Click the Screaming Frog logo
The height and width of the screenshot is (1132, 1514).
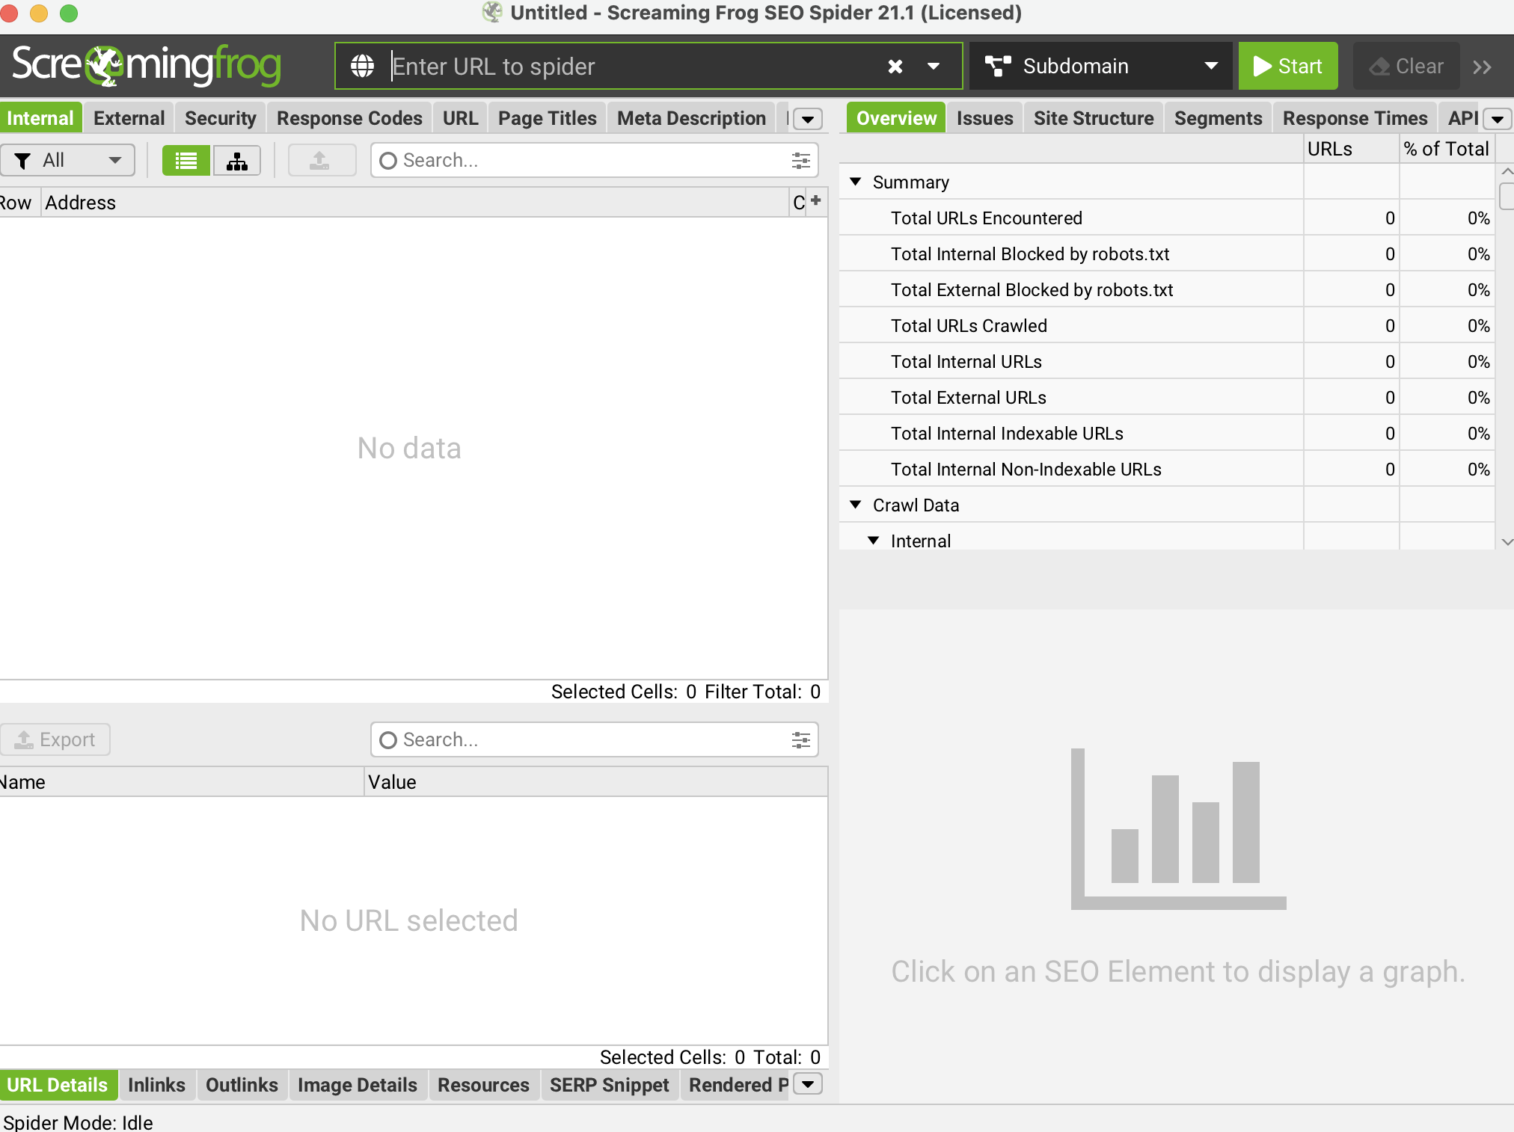147,66
